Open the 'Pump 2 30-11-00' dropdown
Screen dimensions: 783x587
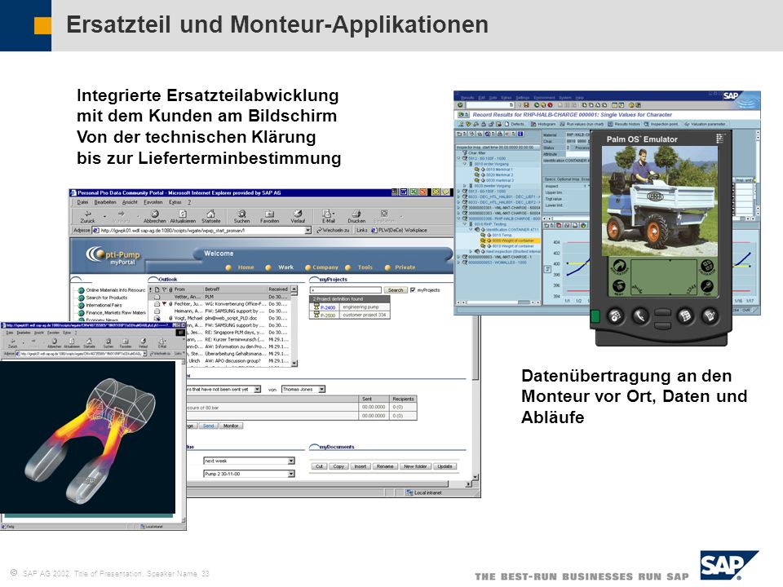tap(291, 474)
